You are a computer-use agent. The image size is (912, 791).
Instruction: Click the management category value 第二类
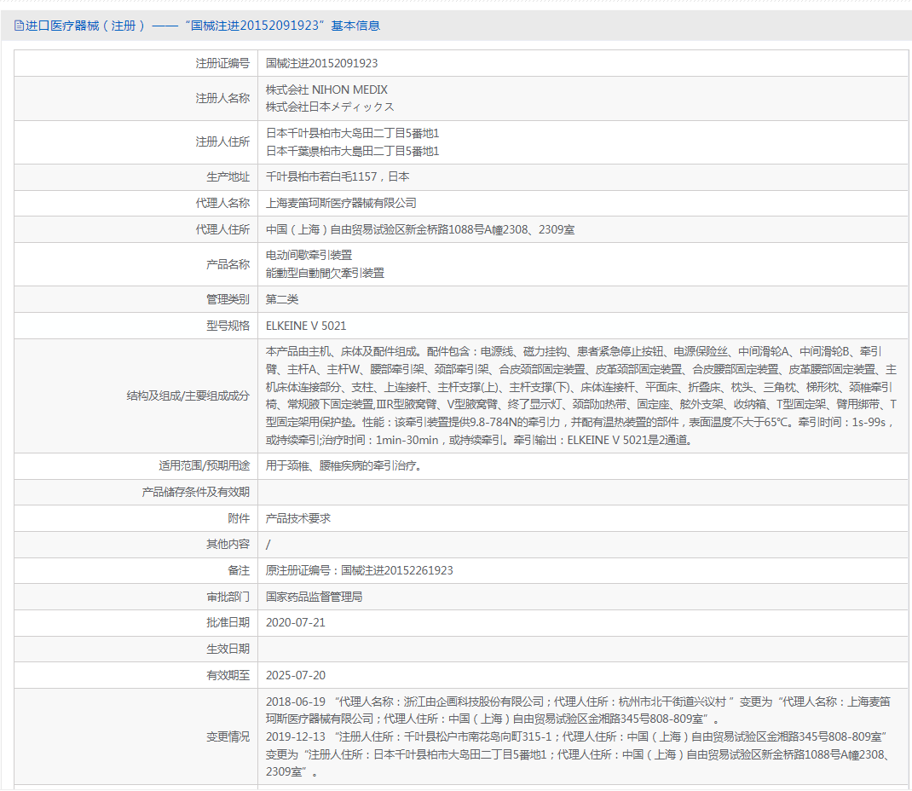pos(282,299)
